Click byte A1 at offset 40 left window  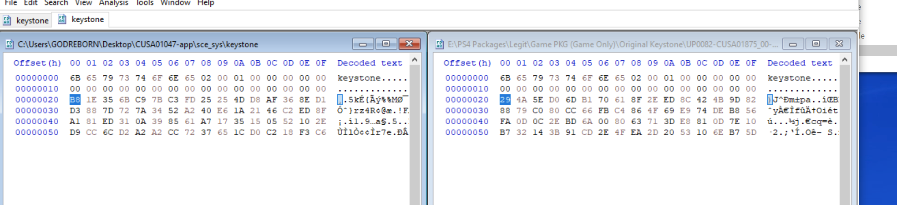pos(75,122)
